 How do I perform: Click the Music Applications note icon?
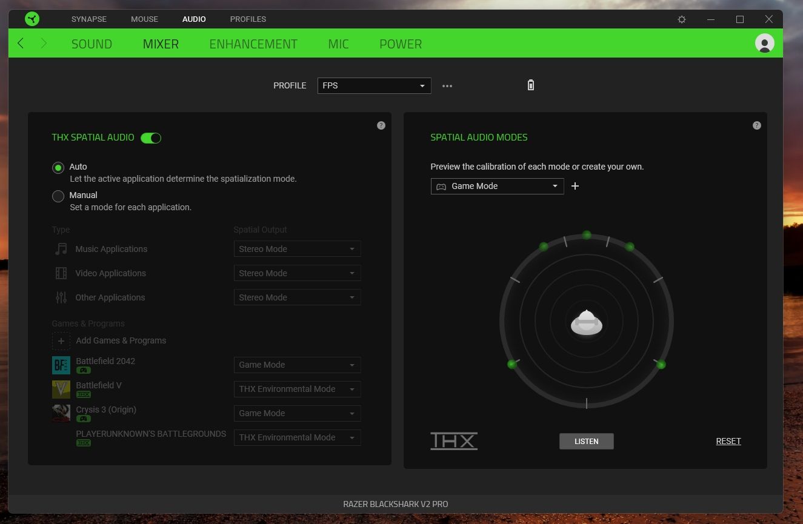click(61, 249)
